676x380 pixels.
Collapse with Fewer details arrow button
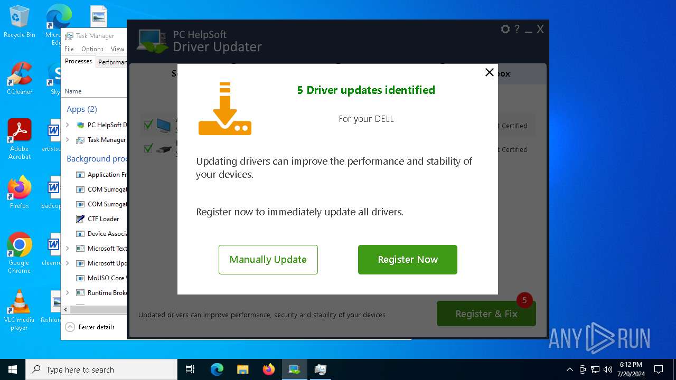pyautogui.click(x=70, y=327)
